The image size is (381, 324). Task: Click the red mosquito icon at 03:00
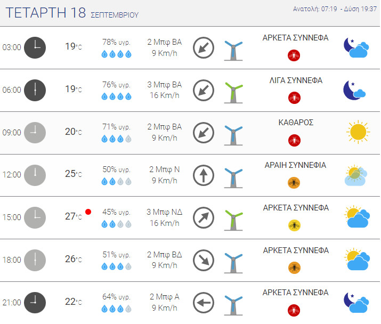[294, 55]
